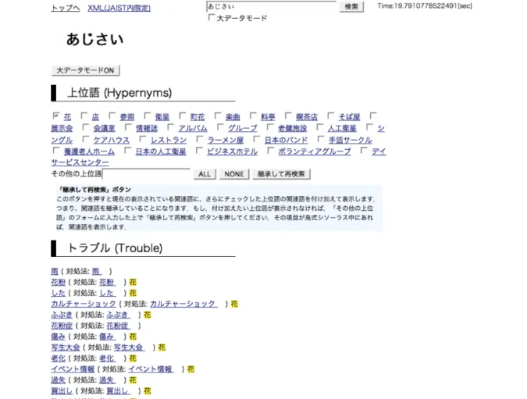Open the 対処法 link for 花粉

[x=108, y=282]
